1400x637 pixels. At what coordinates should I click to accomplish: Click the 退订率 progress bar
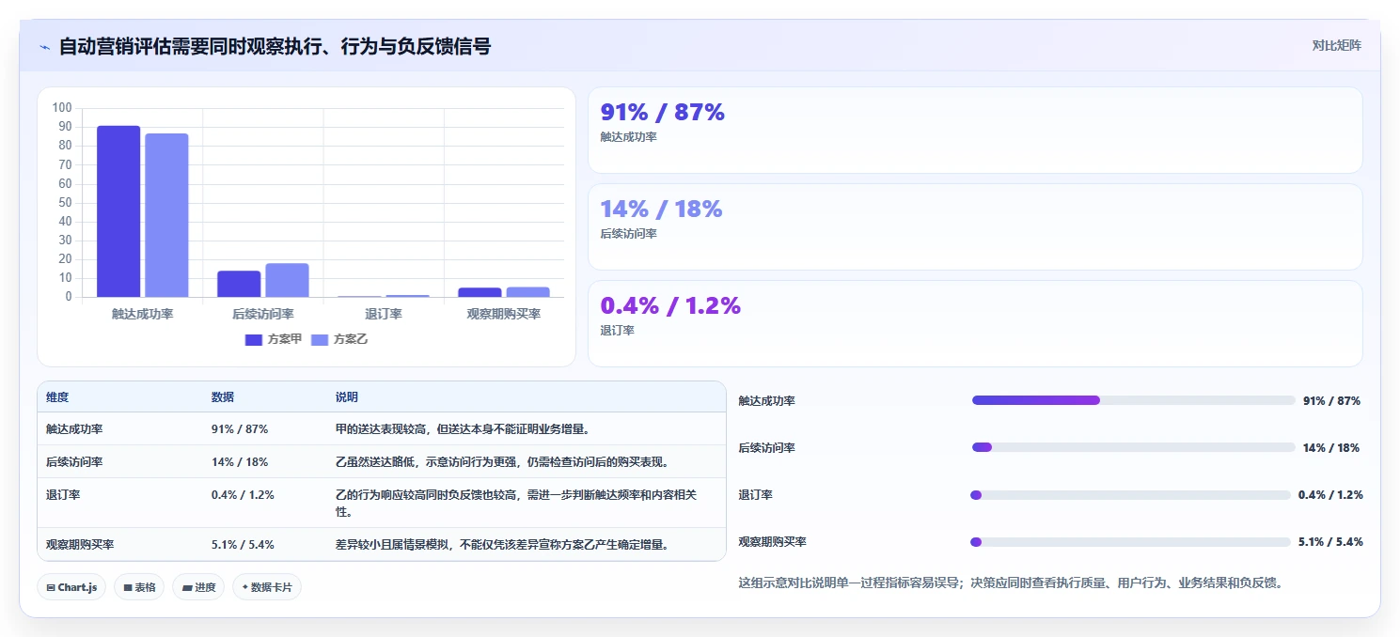pyautogui.click(x=1130, y=495)
